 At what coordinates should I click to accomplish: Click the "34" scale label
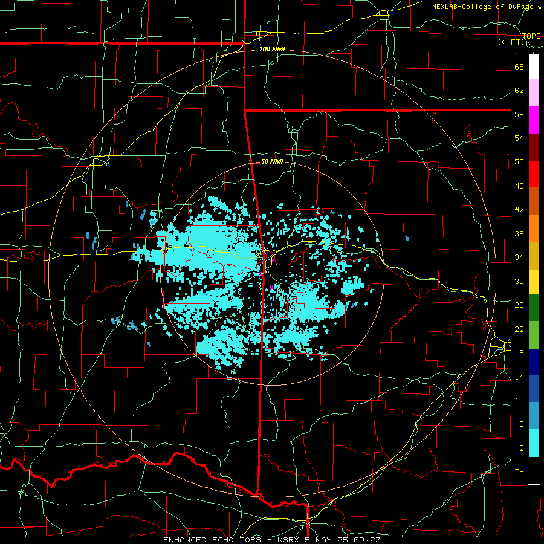pyautogui.click(x=519, y=257)
